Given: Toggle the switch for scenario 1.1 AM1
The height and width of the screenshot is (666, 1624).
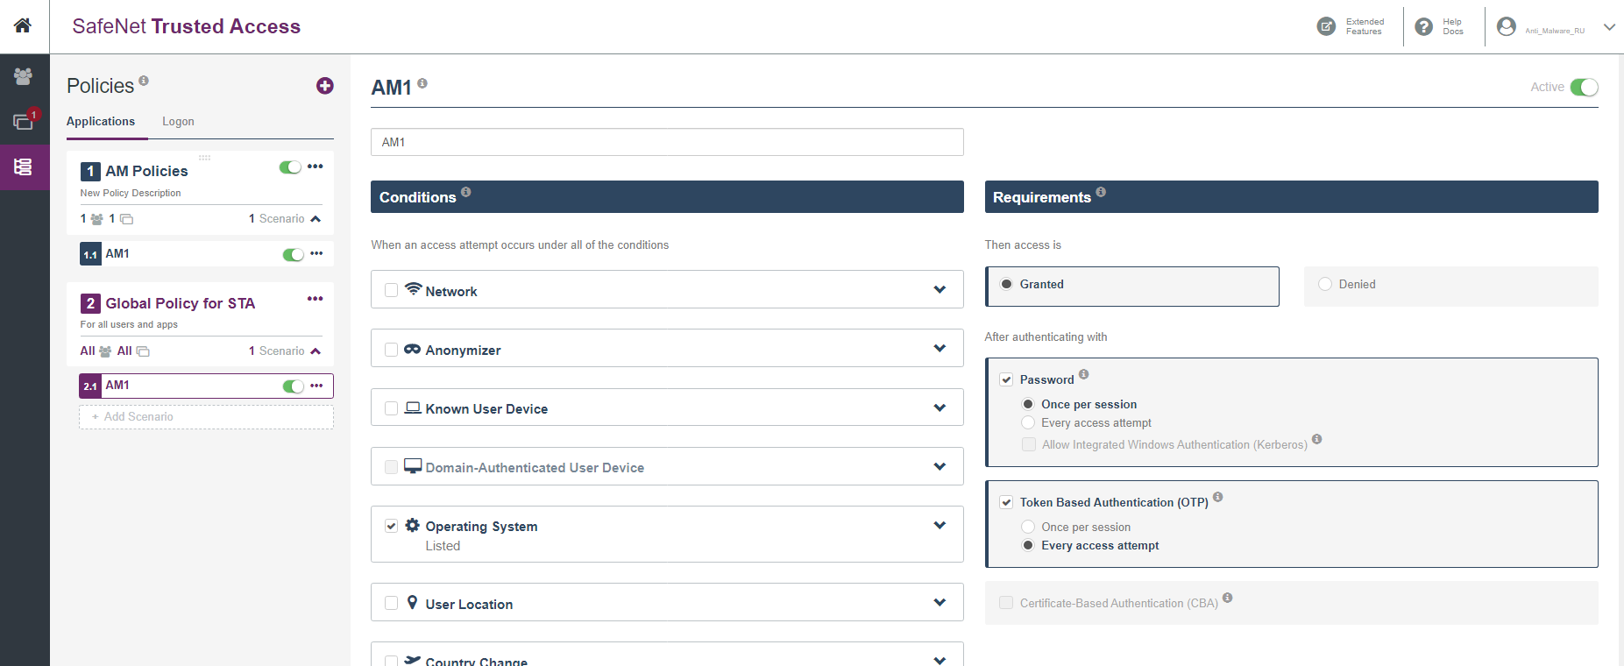Looking at the screenshot, I should [x=294, y=254].
